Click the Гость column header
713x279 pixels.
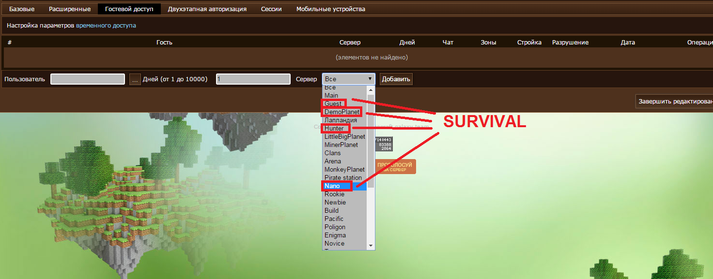pos(164,42)
